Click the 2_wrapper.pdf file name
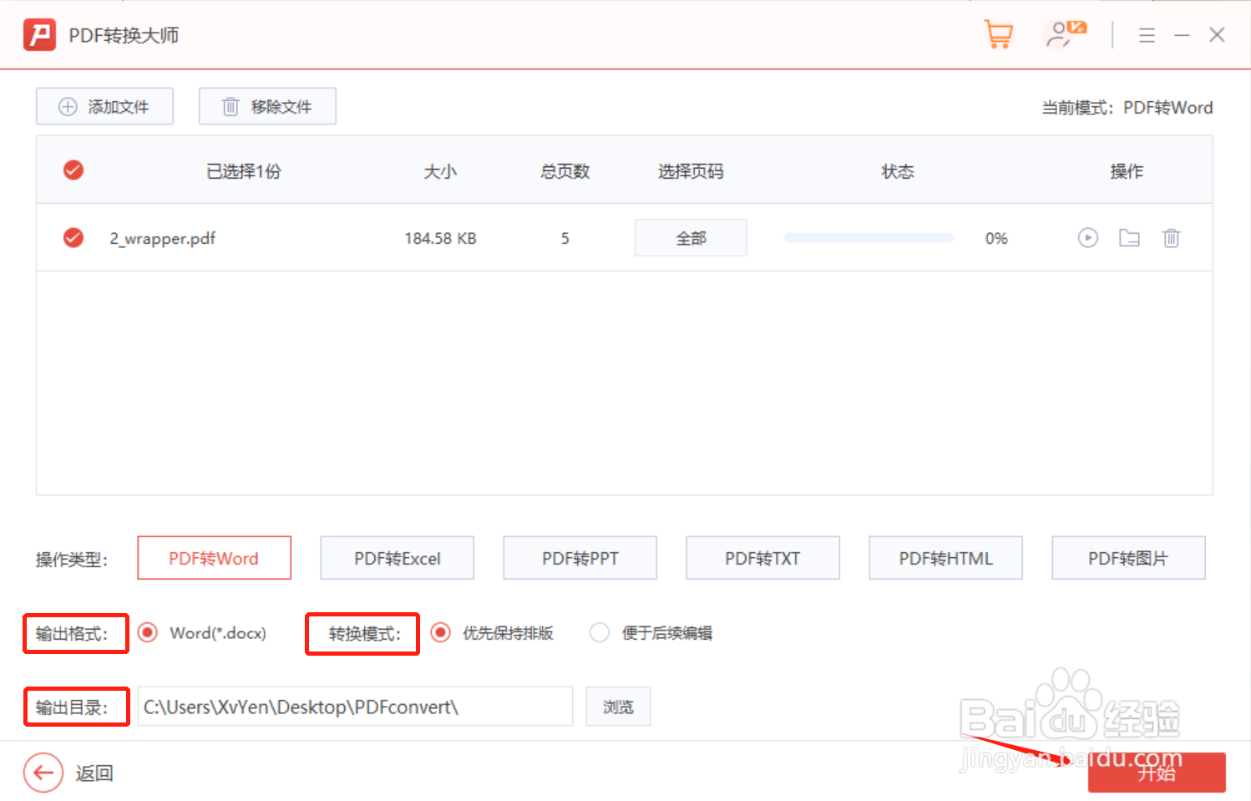1251x801 pixels. (x=163, y=239)
